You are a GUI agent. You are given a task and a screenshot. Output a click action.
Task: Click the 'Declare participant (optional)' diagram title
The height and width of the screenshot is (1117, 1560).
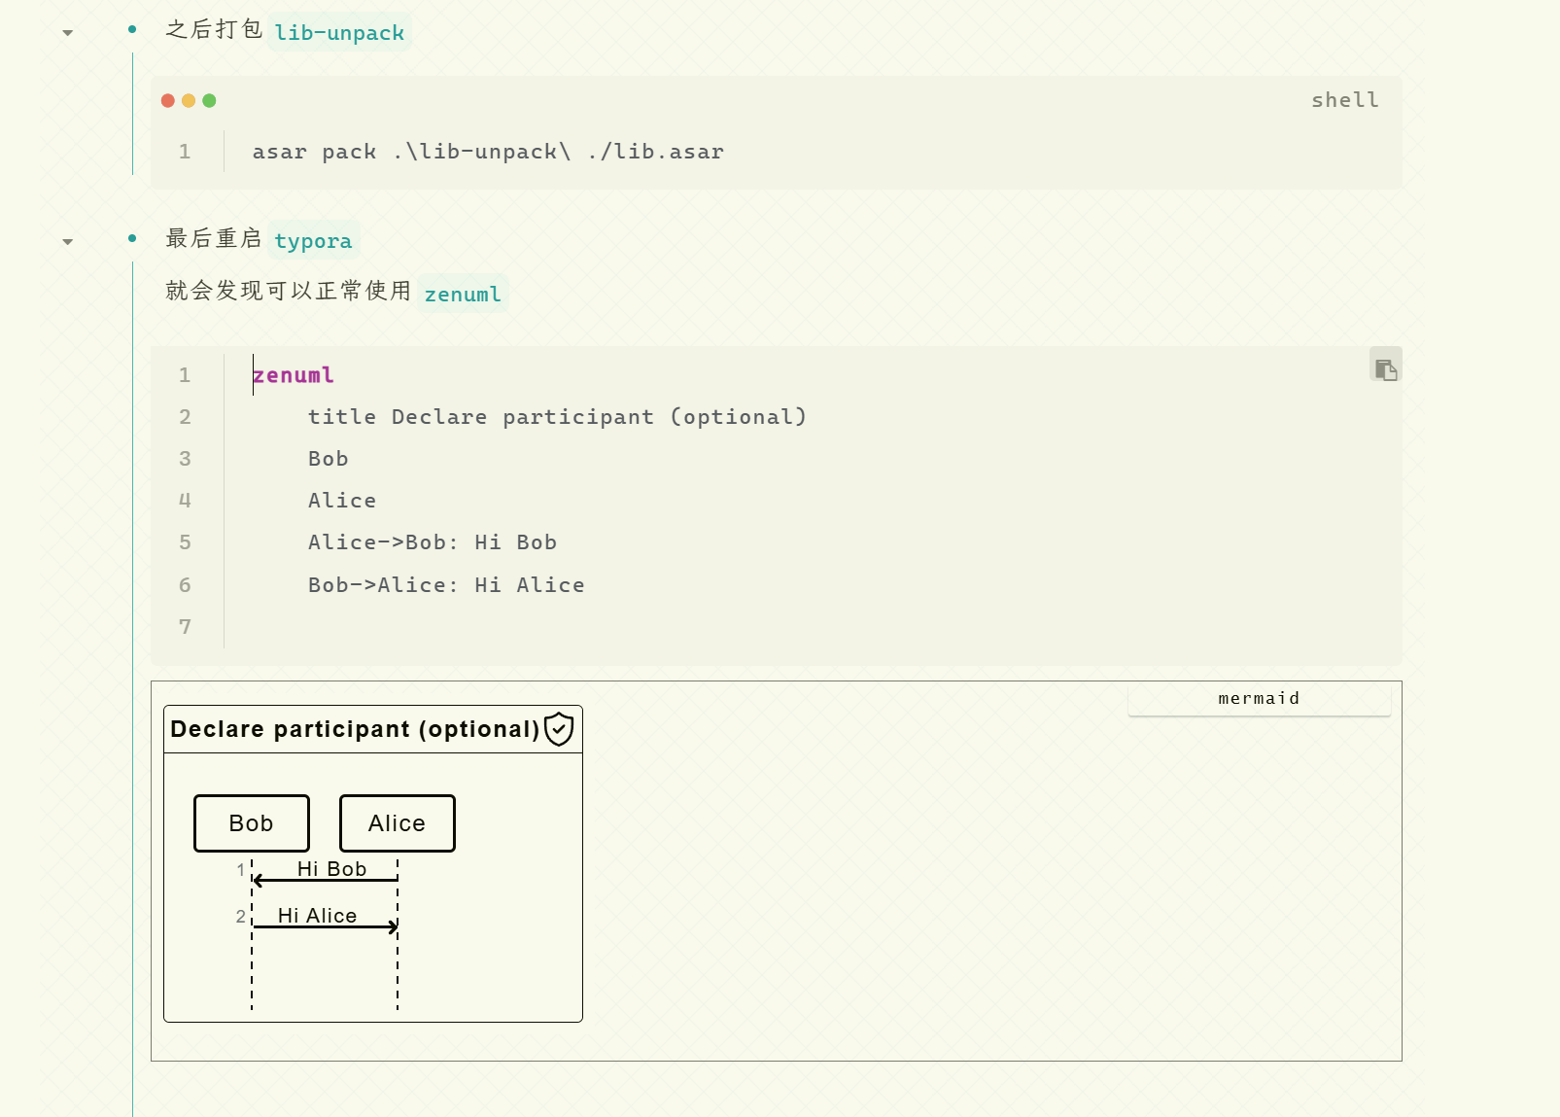pos(355,729)
